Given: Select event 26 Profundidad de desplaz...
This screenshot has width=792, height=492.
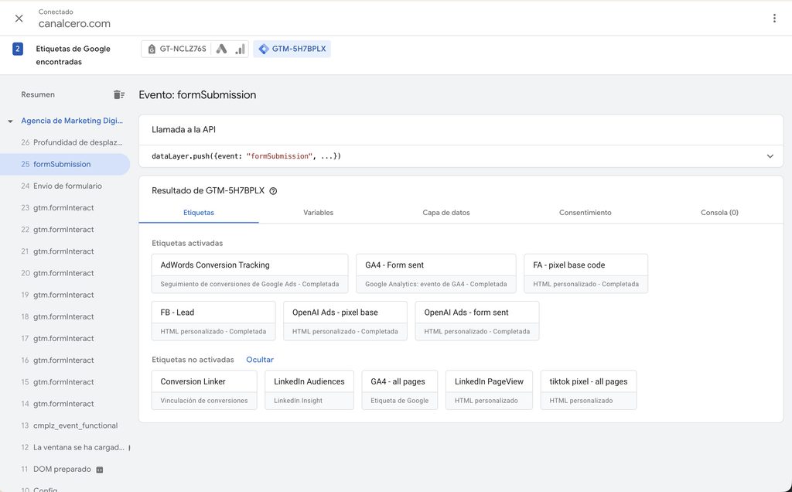Looking at the screenshot, I should click(65, 142).
